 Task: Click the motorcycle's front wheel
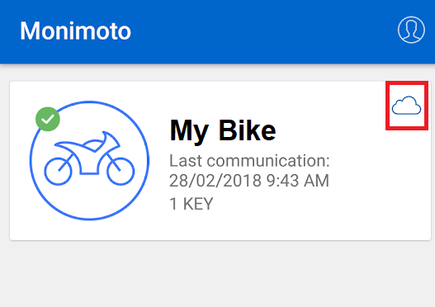coord(121,172)
